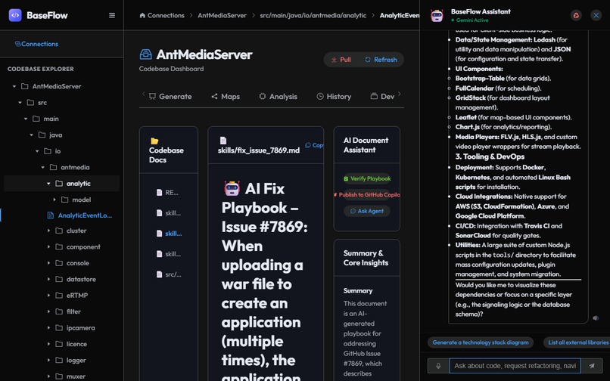
Task: Click the Refresh button
Action: (x=381, y=60)
